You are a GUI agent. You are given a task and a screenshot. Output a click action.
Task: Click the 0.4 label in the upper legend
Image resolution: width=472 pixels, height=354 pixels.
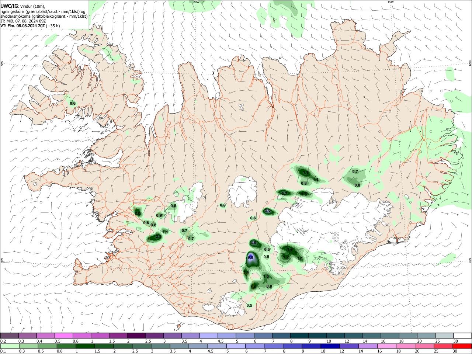[39, 341]
